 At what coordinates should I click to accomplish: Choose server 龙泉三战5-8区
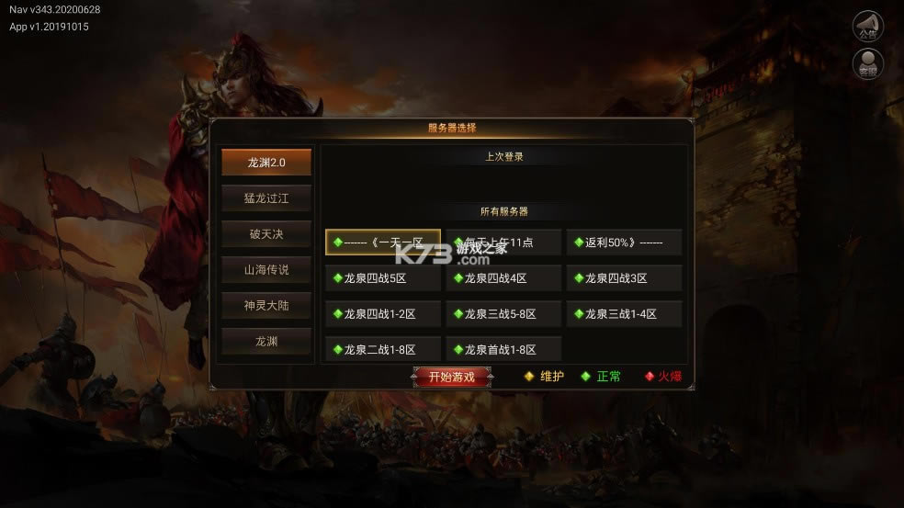pos(503,313)
